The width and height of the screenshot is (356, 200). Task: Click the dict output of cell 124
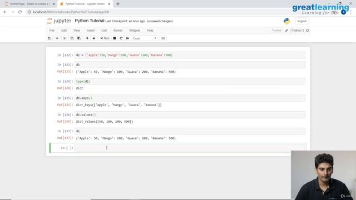tap(80, 88)
